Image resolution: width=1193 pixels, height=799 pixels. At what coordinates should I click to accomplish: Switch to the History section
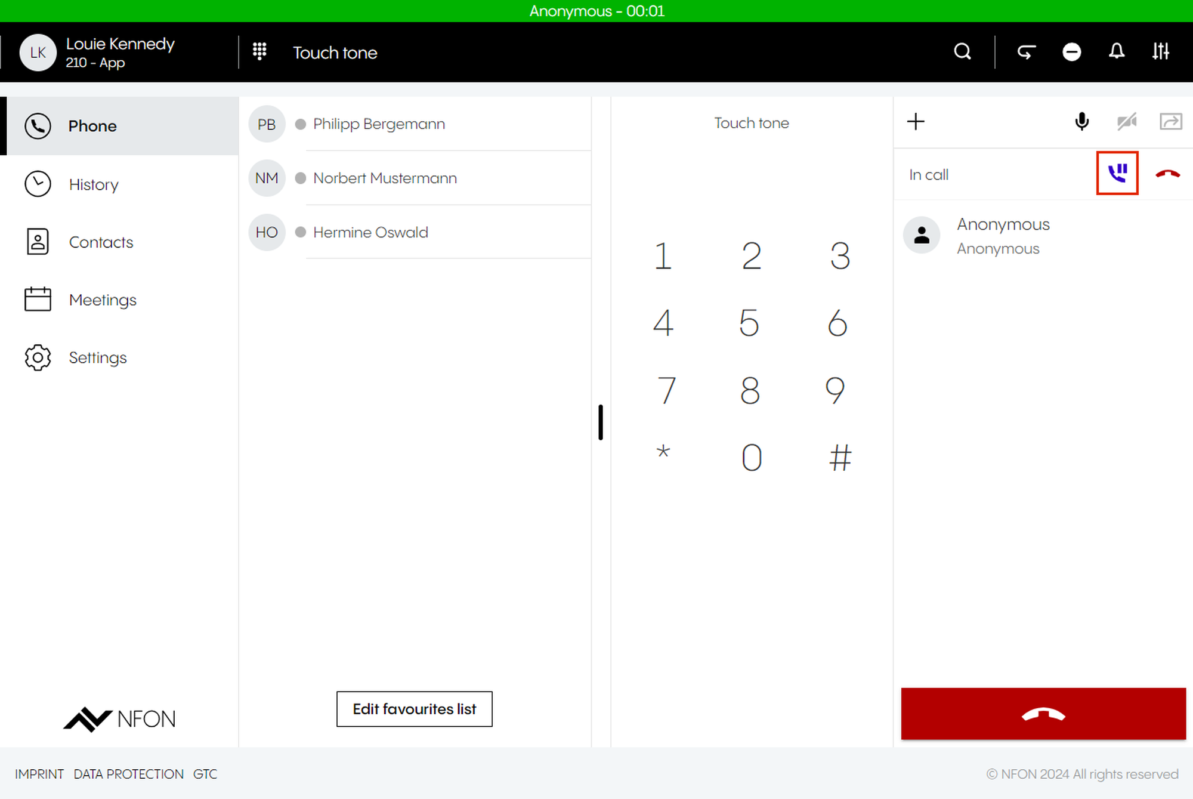point(94,184)
